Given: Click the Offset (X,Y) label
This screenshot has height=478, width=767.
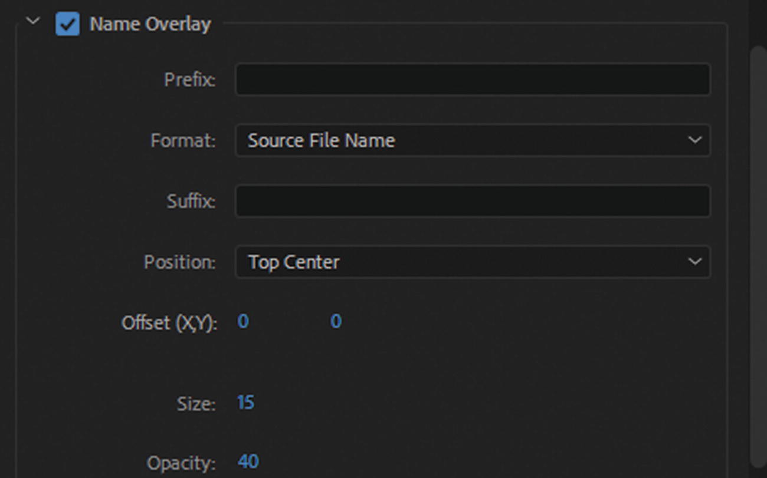Looking at the screenshot, I should point(169,323).
